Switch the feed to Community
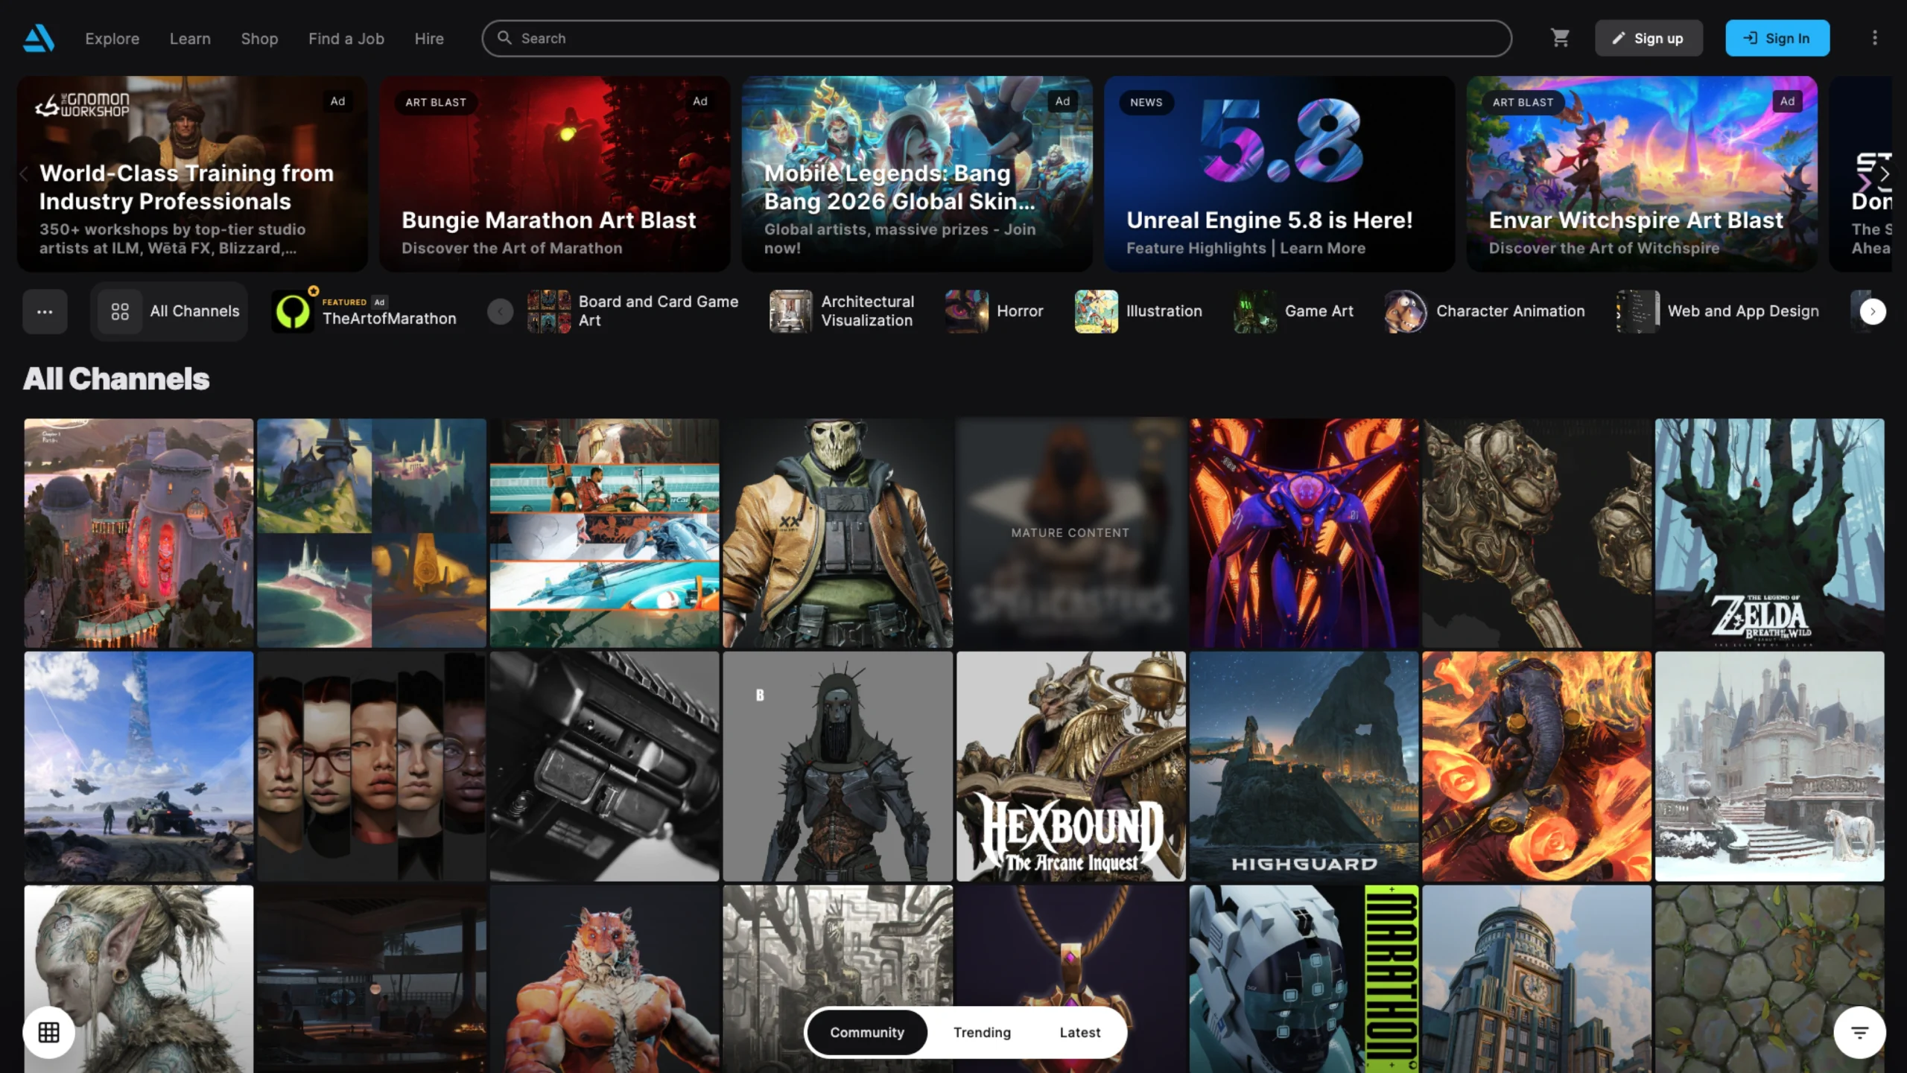The width and height of the screenshot is (1907, 1073). pyautogui.click(x=867, y=1032)
